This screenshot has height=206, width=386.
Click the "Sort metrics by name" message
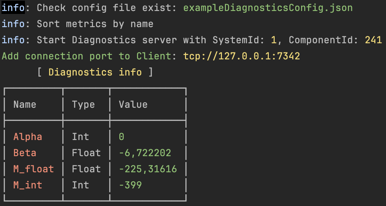95,24
